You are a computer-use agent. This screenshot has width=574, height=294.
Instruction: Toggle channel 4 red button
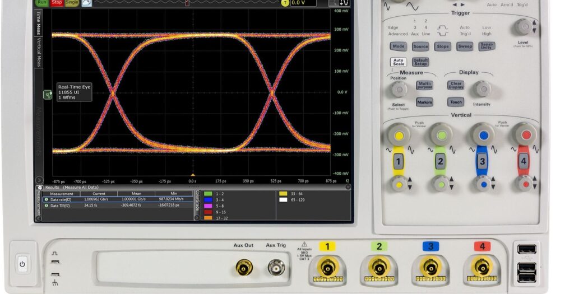pyautogui.click(x=524, y=161)
